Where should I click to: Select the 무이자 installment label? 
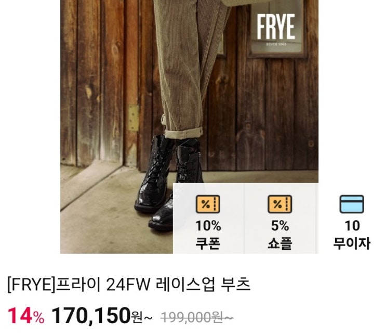352,243
